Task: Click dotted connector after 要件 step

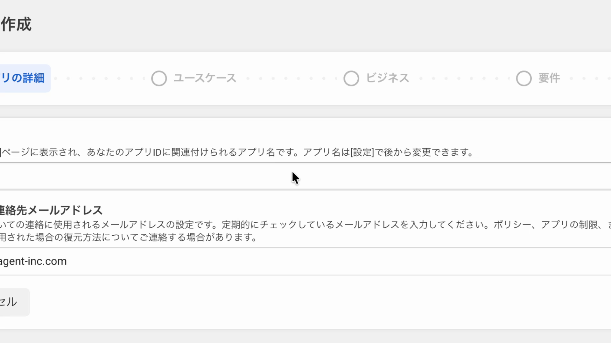Action: (590, 78)
